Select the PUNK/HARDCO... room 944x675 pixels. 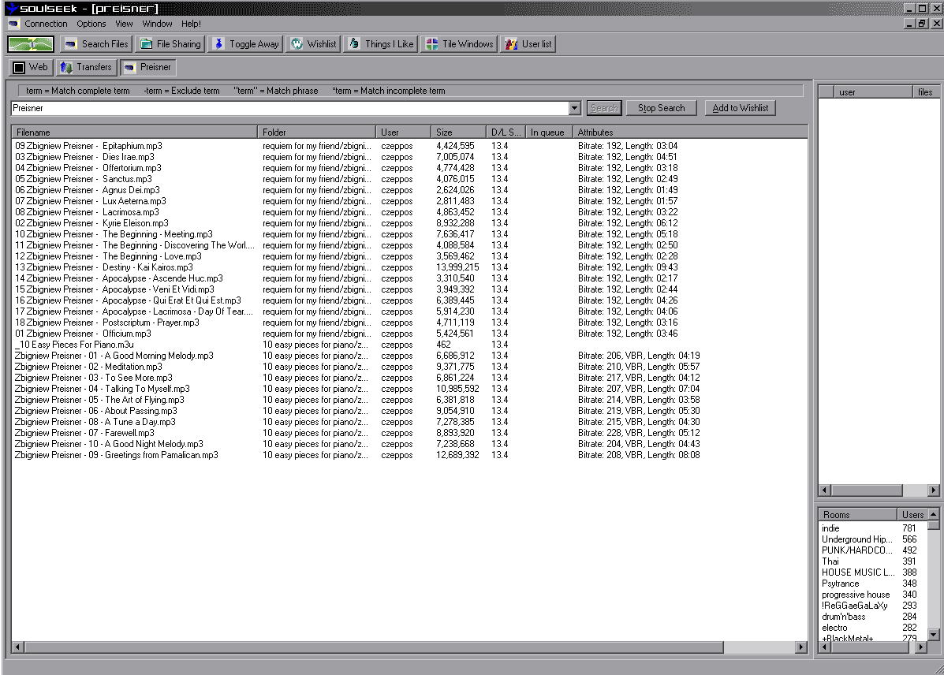pos(857,550)
